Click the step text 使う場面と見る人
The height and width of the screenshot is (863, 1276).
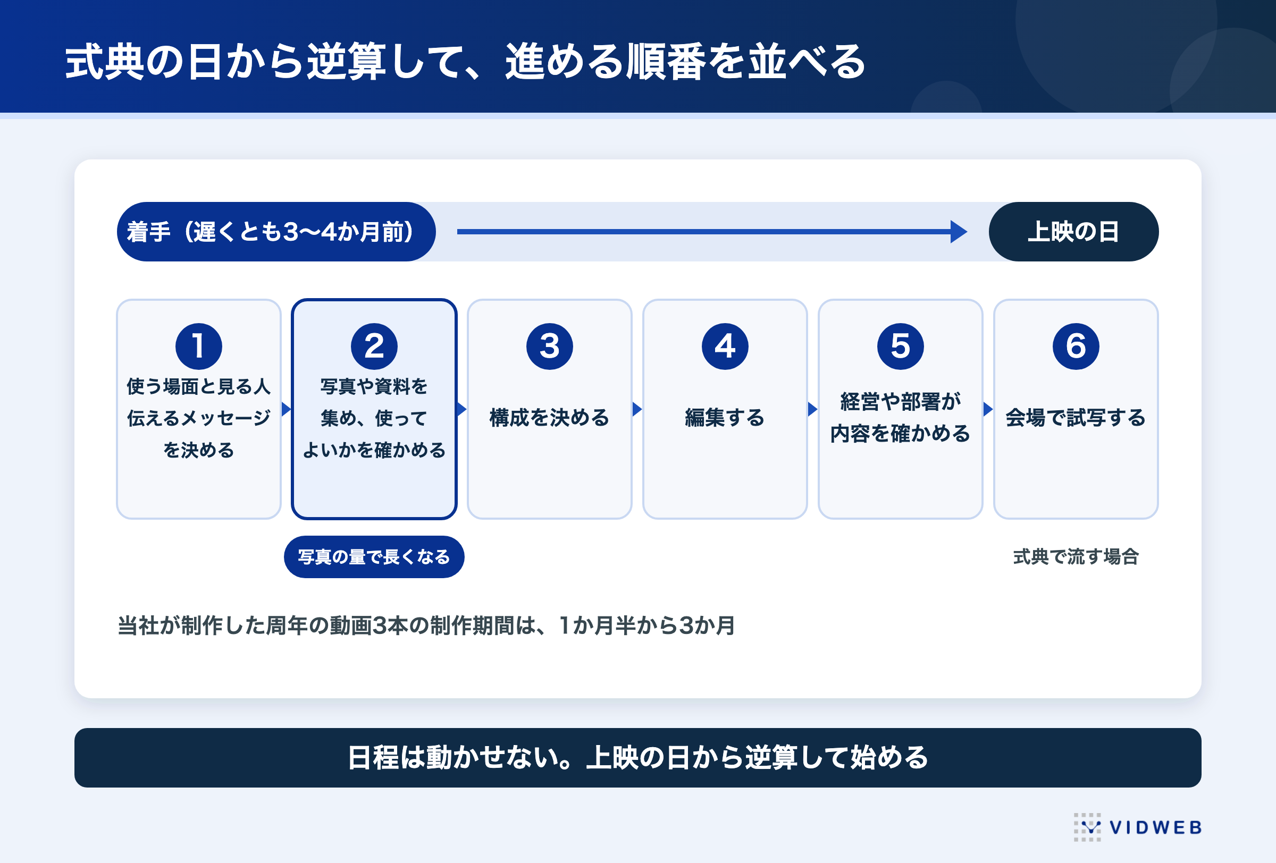tap(199, 386)
